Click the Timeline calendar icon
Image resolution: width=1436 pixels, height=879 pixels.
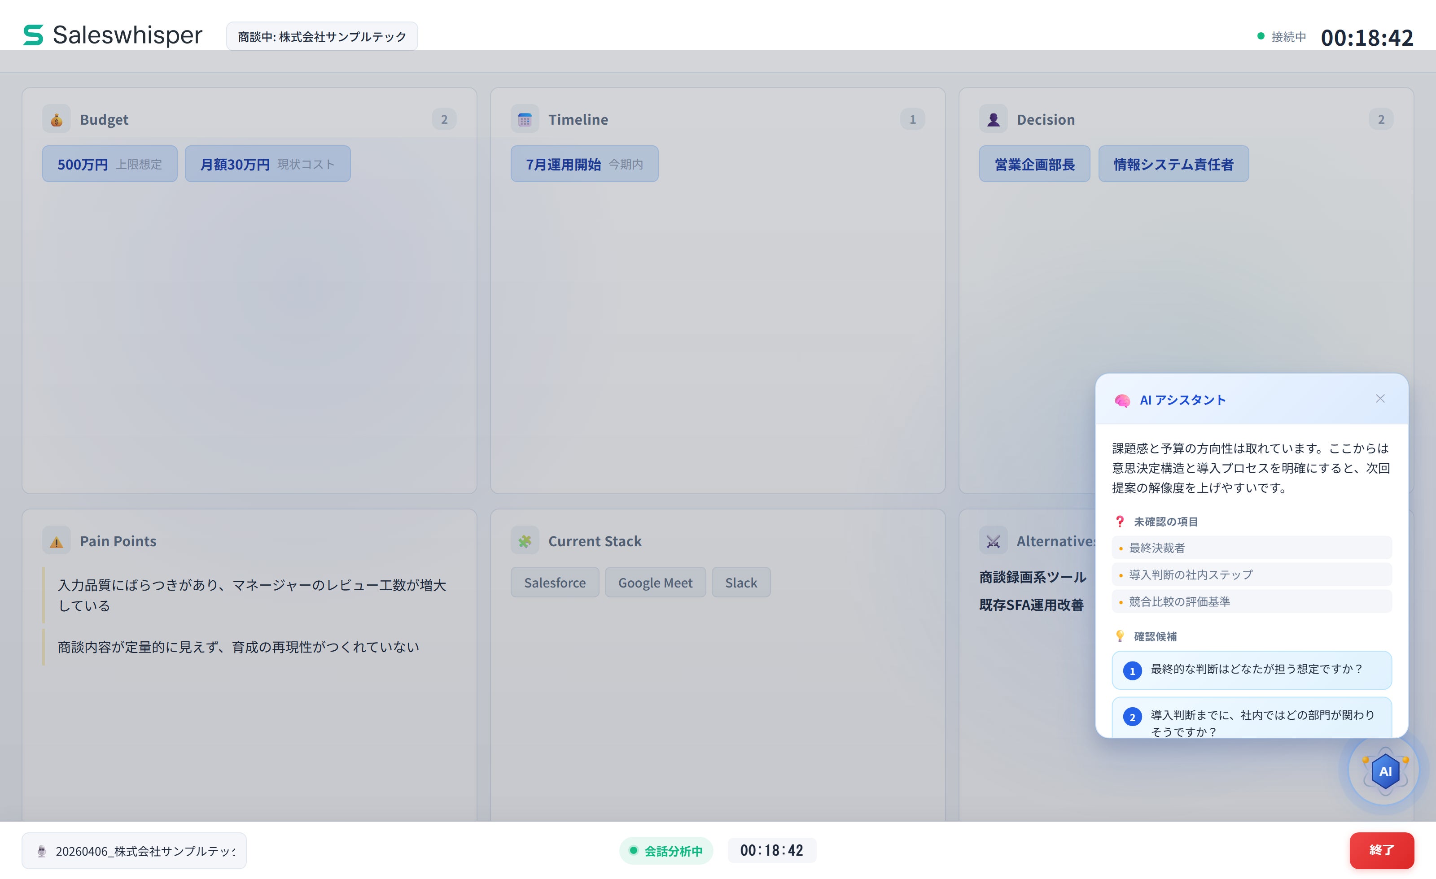525,119
